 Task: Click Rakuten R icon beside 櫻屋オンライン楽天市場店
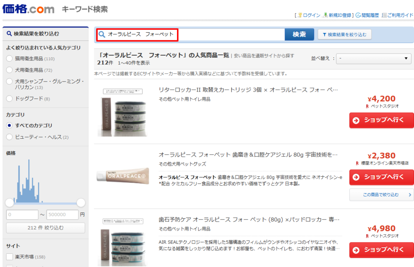pyautogui.click(x=357, y=163)
